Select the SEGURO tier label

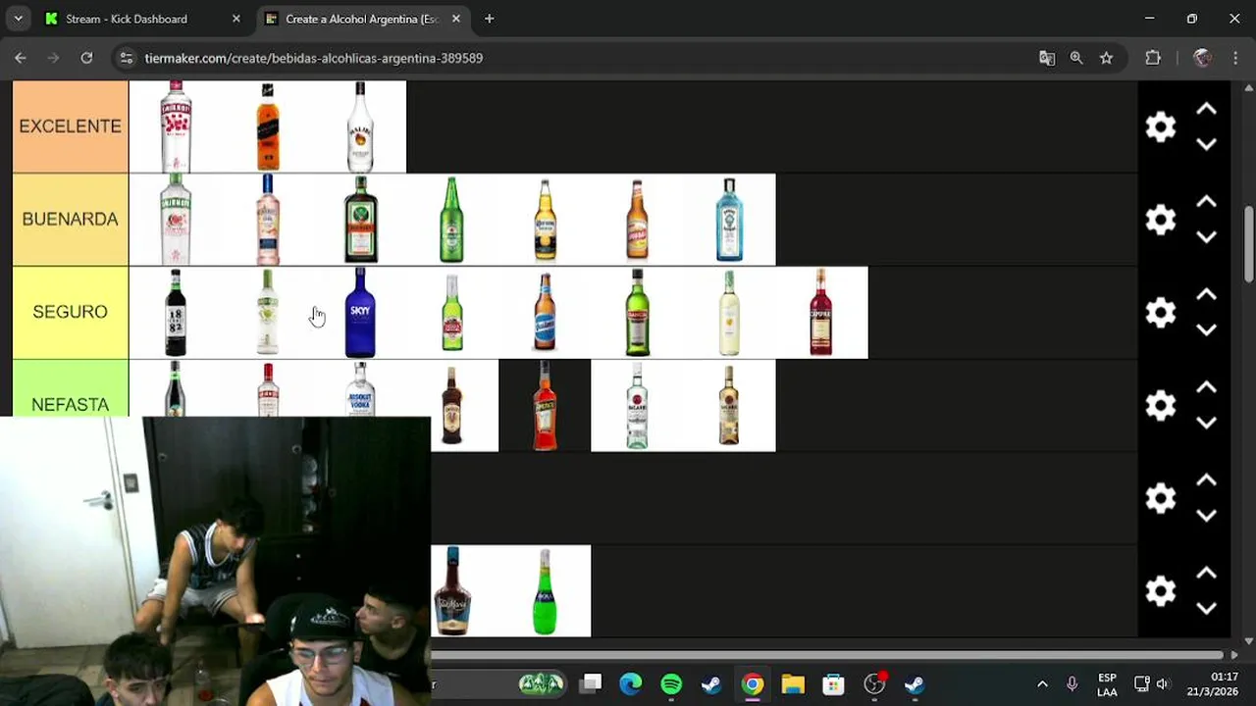[x=70, y=312]
